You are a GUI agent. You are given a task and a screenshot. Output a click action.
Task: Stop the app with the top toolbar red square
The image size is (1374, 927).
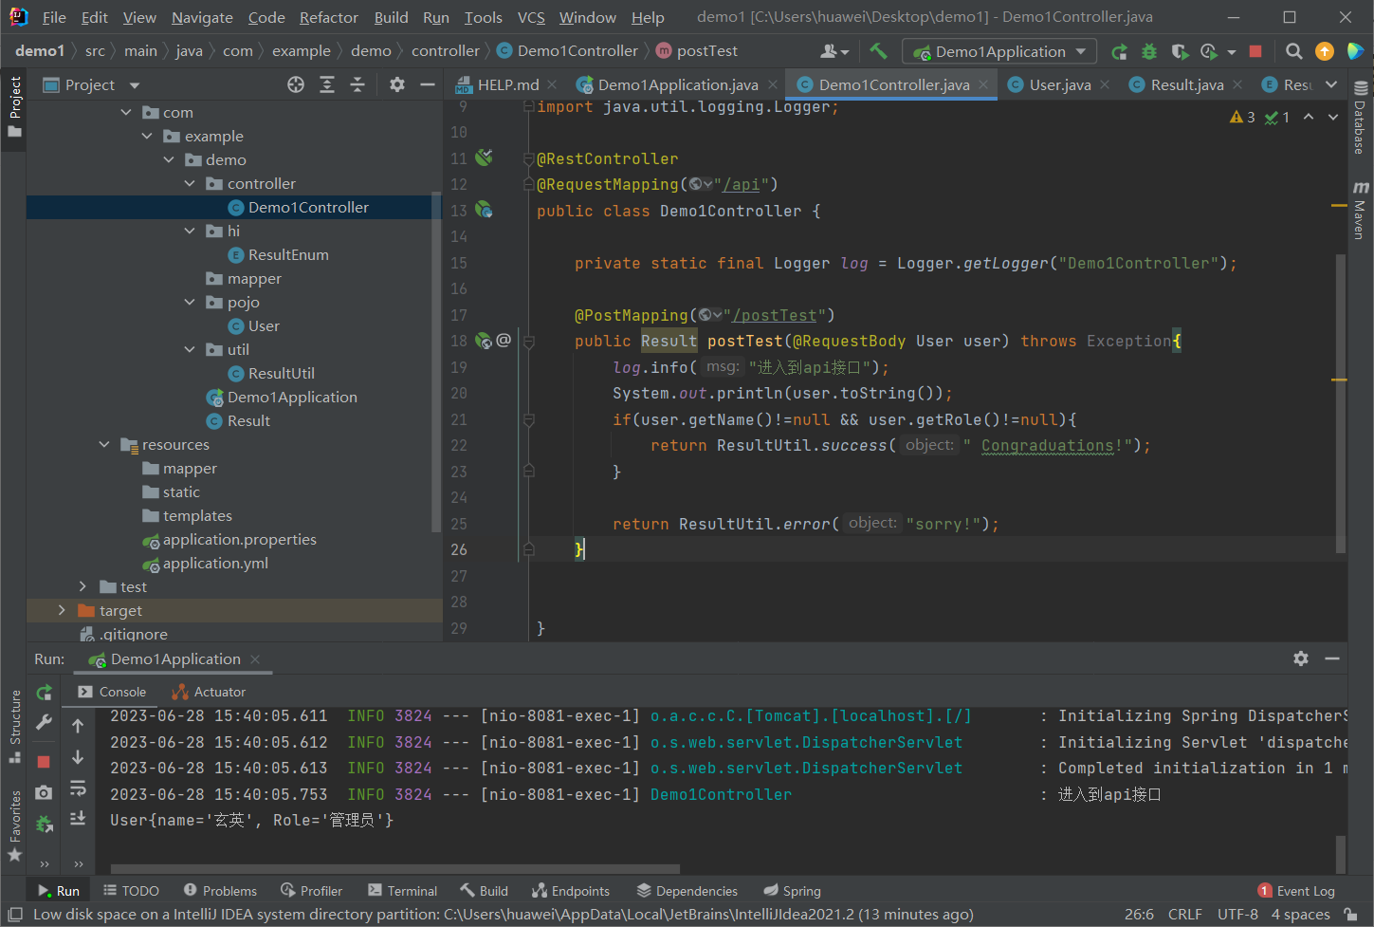[x=1255, y=51]
